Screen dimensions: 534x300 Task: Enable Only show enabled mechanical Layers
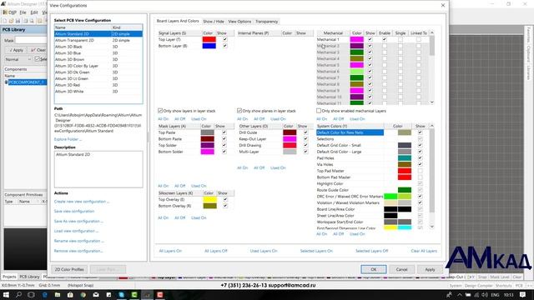coord(319,111)
